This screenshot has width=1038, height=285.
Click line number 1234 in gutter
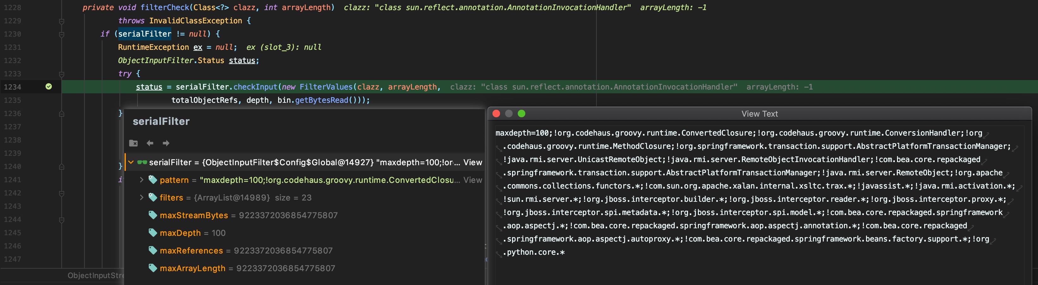pyautogui.click(x=13, y=87)
